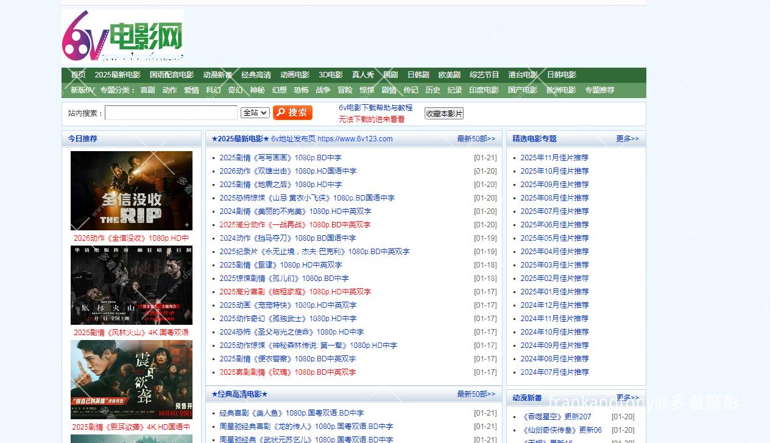Open the 震耳欲聋 movie poster
The image size is (770, 443).
pyautogui.click(x=131, y=379)
